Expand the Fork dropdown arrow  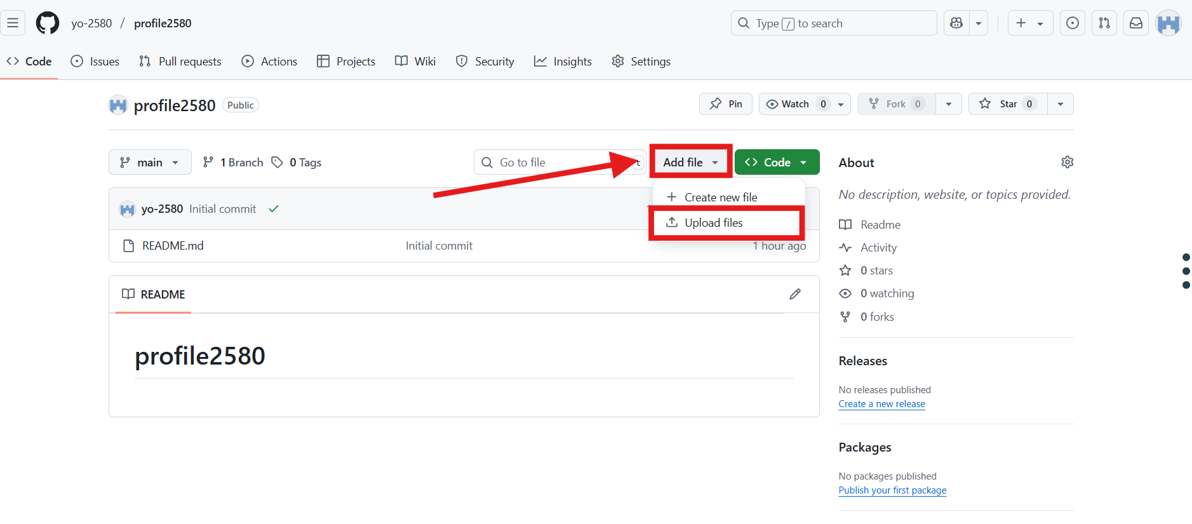[x=949, y=104]
